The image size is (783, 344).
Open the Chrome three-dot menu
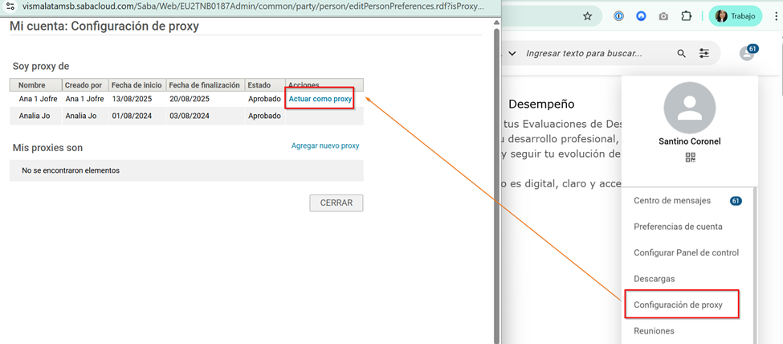tap(775, 16)
